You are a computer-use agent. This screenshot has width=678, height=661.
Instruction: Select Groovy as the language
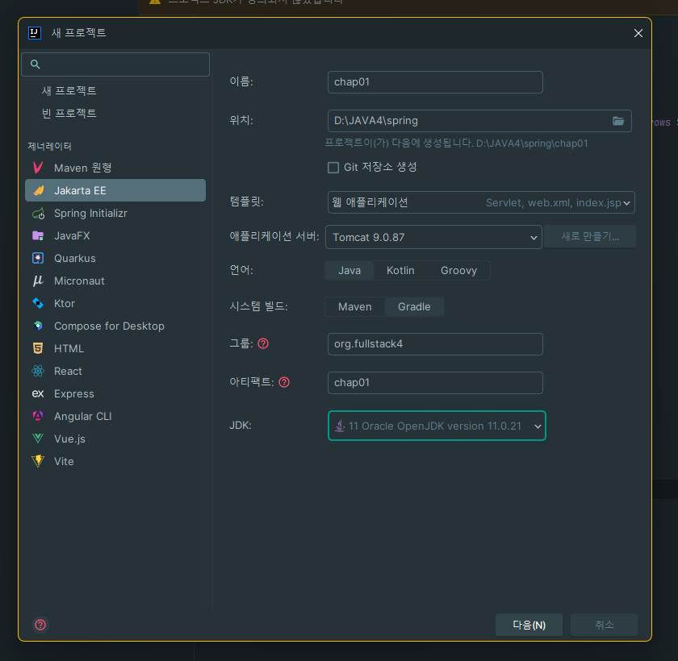(x=458, y=271)
